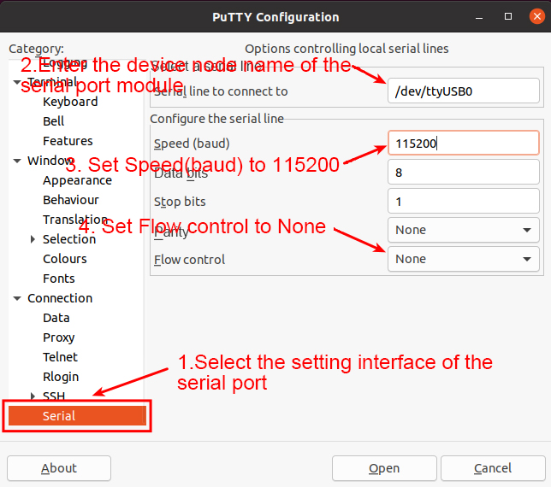Collapse the Window tree node
Screen dimensions: 551x487
click(x=17, y=161)
